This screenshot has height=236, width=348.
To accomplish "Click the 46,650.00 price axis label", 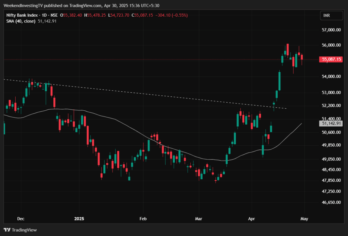I will click(x=331, y=202).
